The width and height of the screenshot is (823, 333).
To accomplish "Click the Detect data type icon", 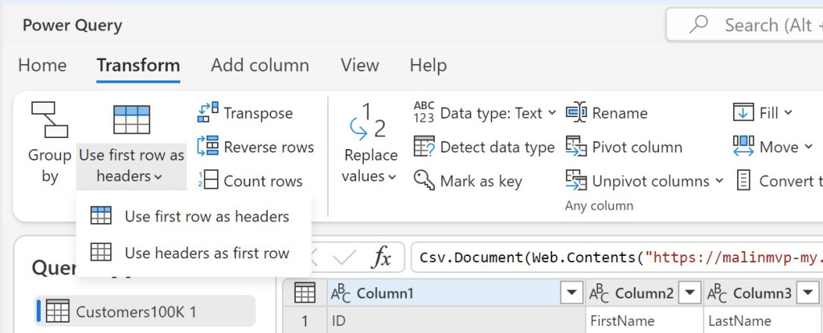I will pyautogui.click(x=424, y=147).
